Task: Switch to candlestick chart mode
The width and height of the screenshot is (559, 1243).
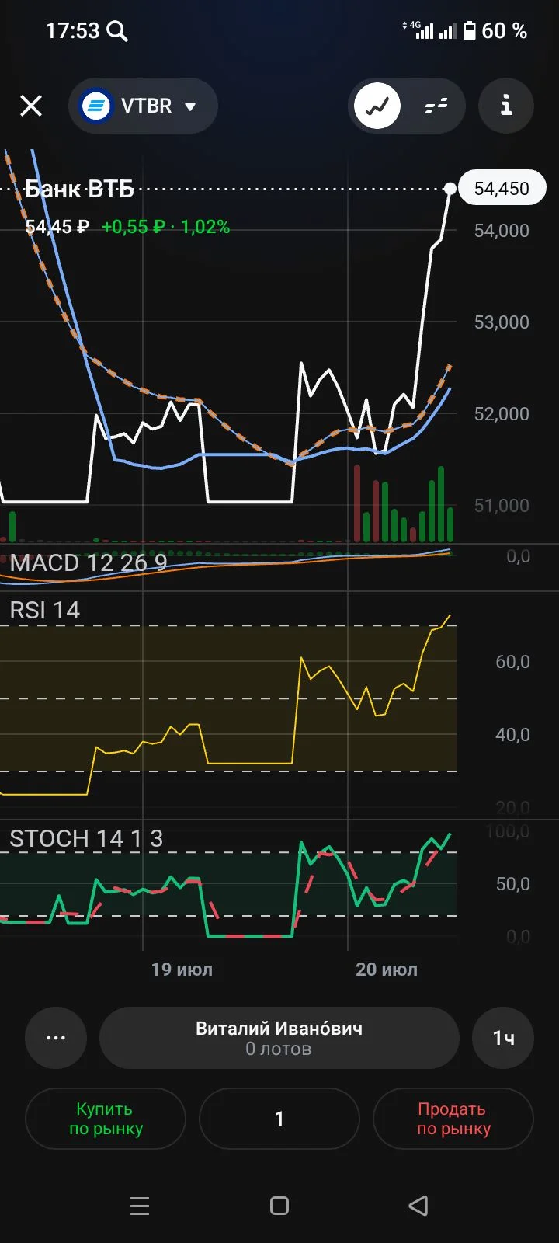Action: (x=436, y=106)
